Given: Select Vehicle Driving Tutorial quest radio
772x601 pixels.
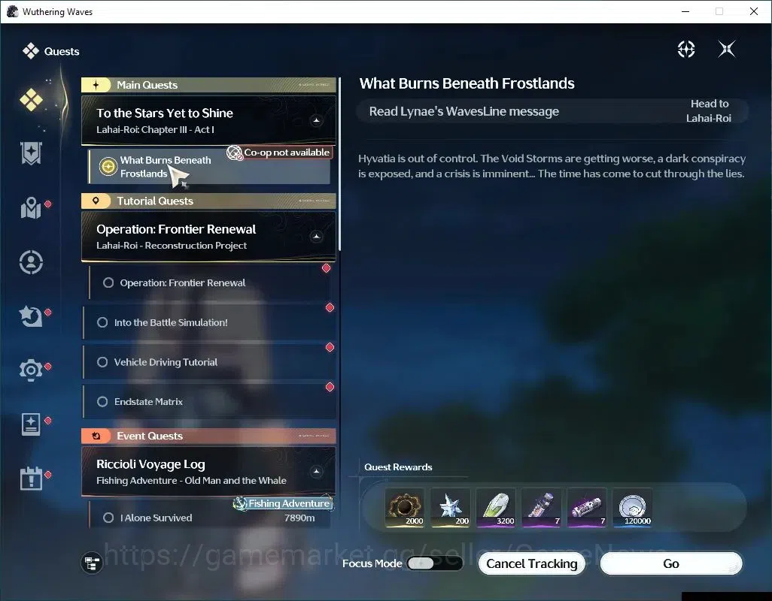Looking at the screenshot, I should [x=102, y=362].
